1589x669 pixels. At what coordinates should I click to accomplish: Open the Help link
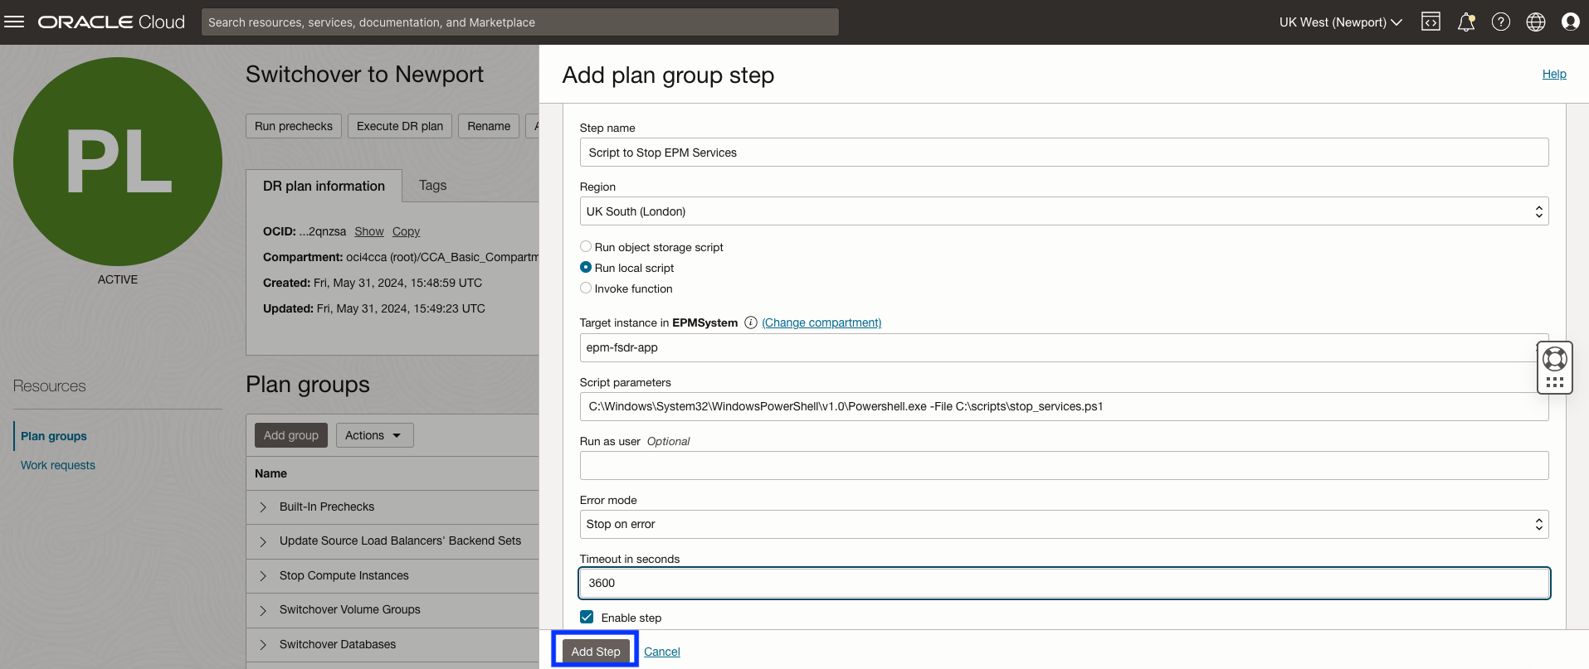click(1554, 74)
